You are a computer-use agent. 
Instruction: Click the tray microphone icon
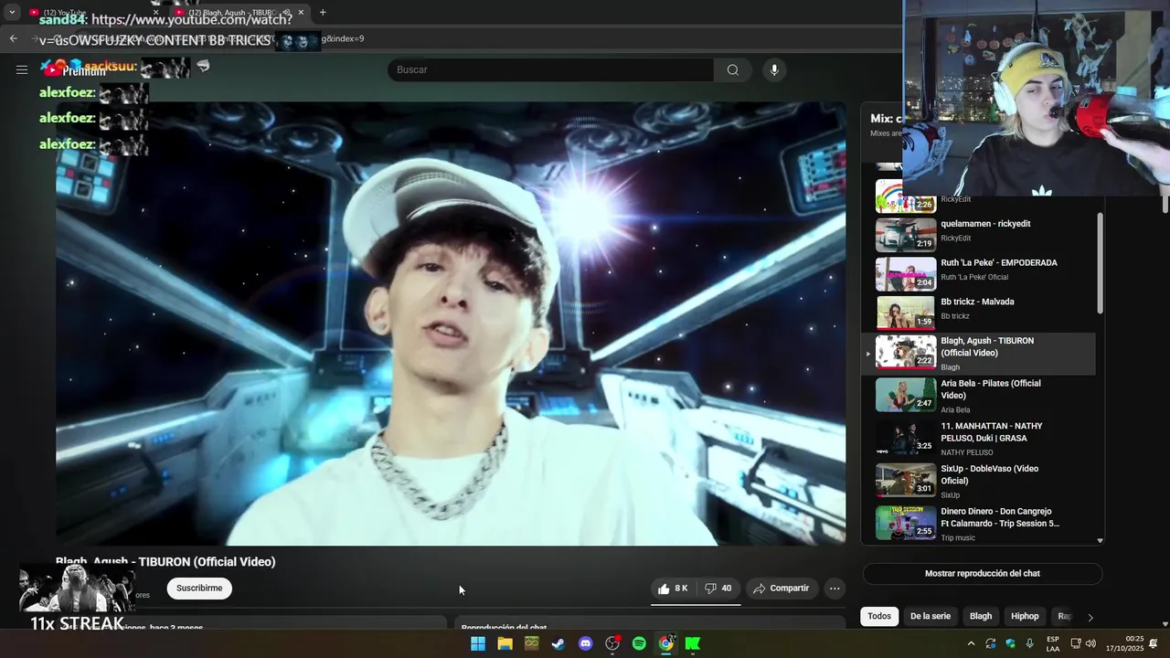click(x=1030, y=643)
